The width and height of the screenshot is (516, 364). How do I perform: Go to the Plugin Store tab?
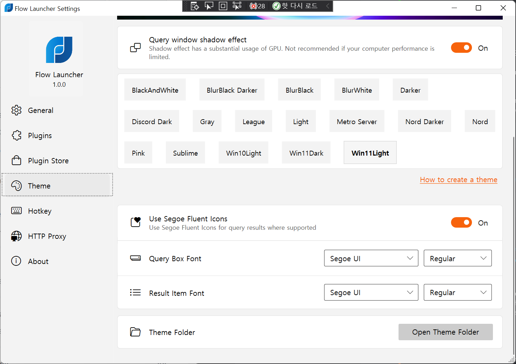57,160
